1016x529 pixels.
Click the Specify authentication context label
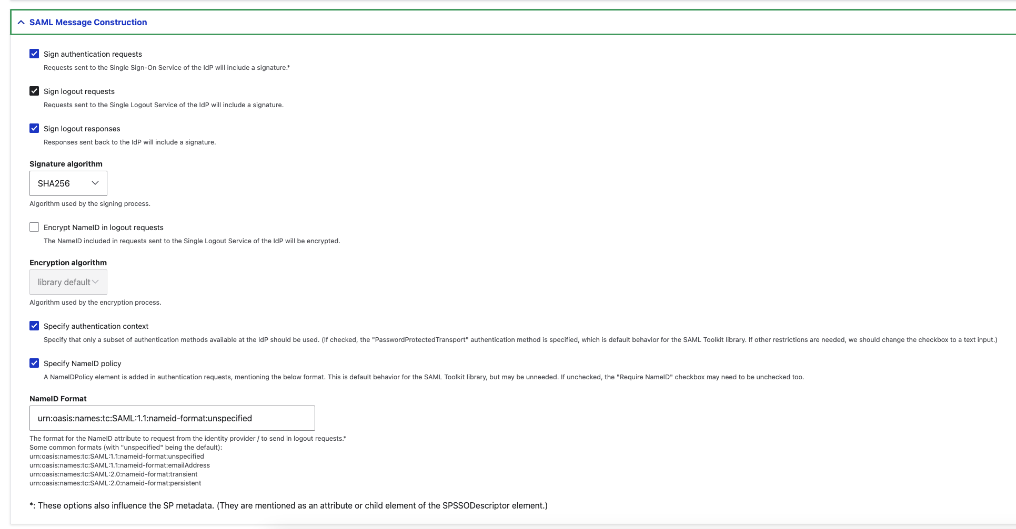point(96,326)
